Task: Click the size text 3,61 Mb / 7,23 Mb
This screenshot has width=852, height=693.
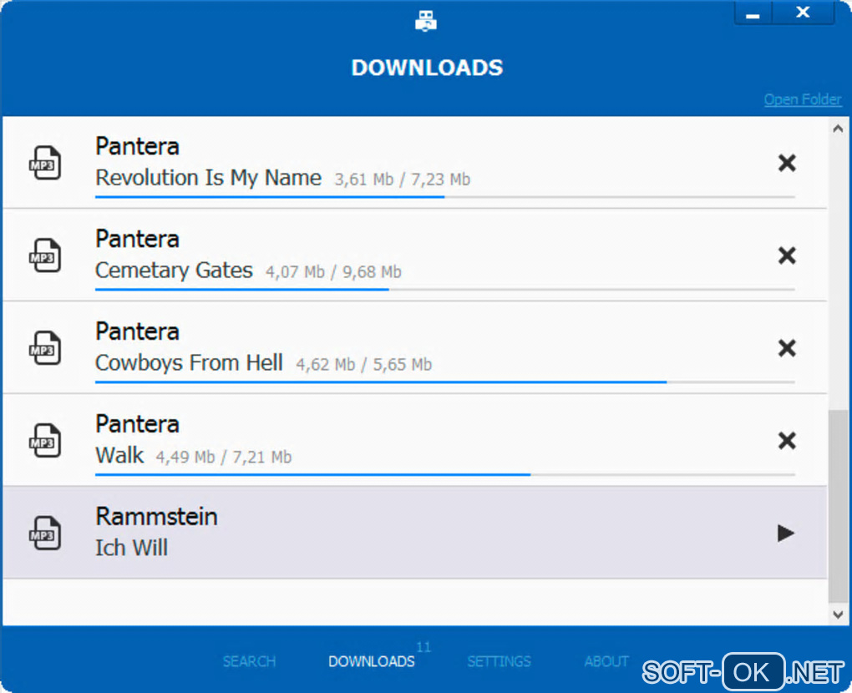Action: pos(402,180)
